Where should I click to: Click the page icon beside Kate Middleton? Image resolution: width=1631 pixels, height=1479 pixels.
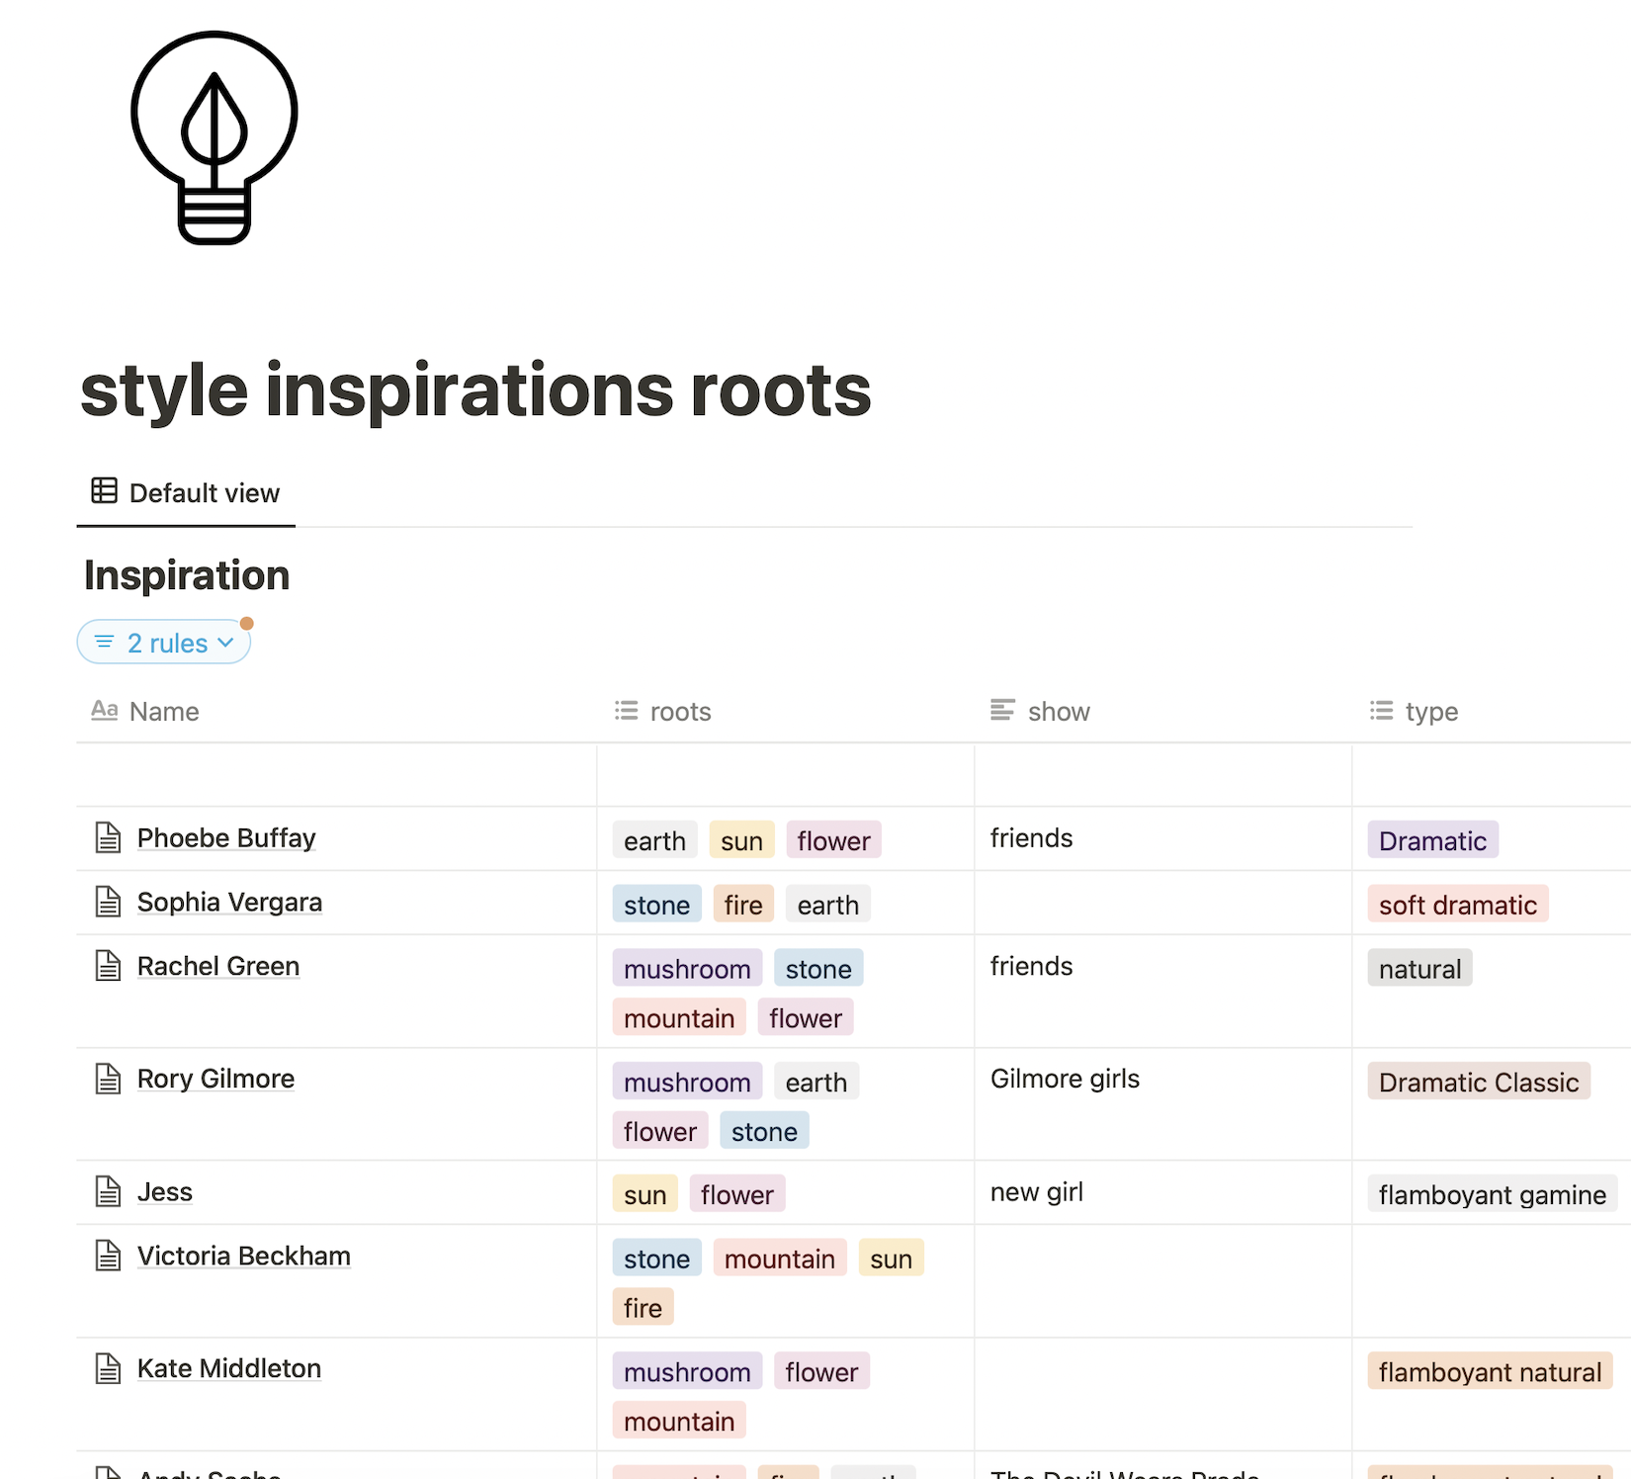click(109, 1368)
